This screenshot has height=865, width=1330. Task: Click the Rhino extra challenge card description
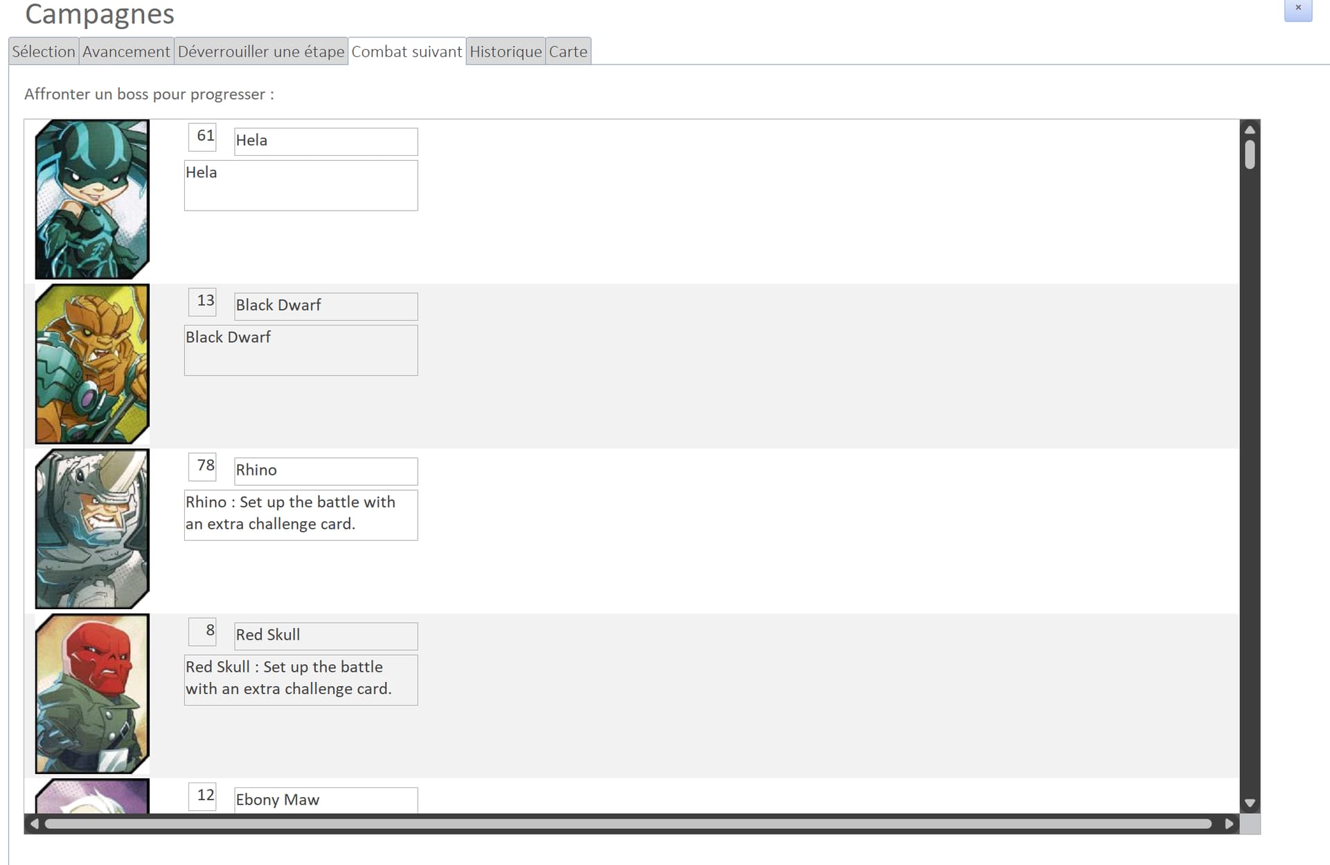pyautogui.click(x=301, y=515)
